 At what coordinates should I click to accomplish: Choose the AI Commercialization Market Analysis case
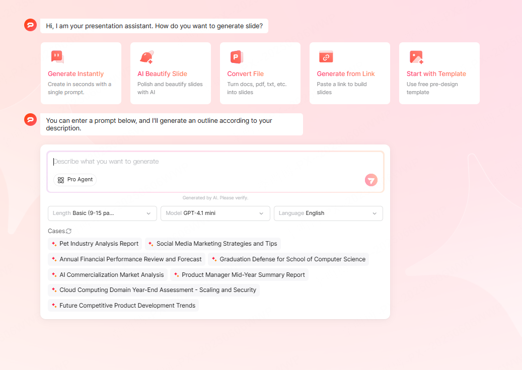[107, 275]
